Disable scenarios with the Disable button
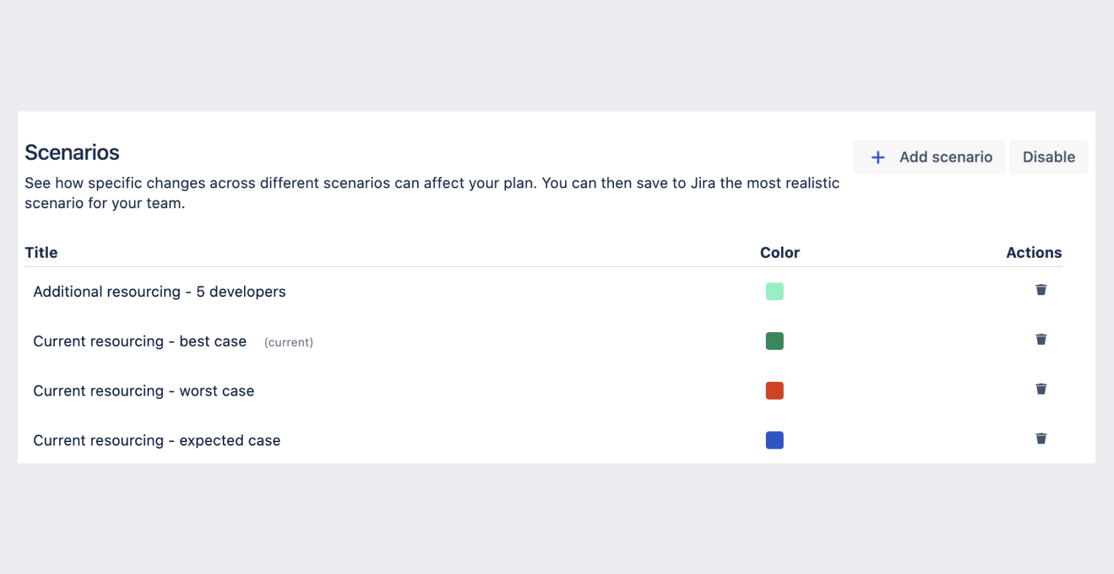Image resolution: width=1114 pixels, height=574 pixels. (1048, 157)
